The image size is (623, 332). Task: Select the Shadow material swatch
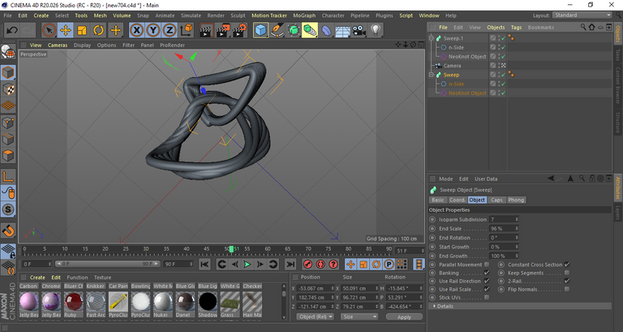pos(208,301)
